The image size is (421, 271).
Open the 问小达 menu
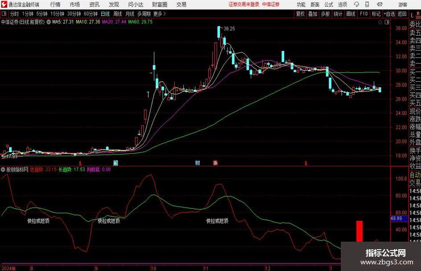pos(135,4)
